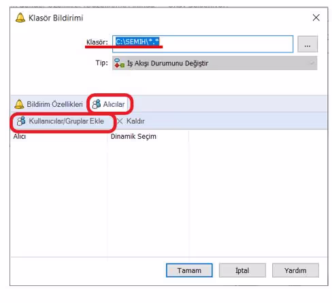Image resolution: width=332 pixels, height=303 pixels.
Task: Click into the Klasör path input field
Action: click(203, 44)
